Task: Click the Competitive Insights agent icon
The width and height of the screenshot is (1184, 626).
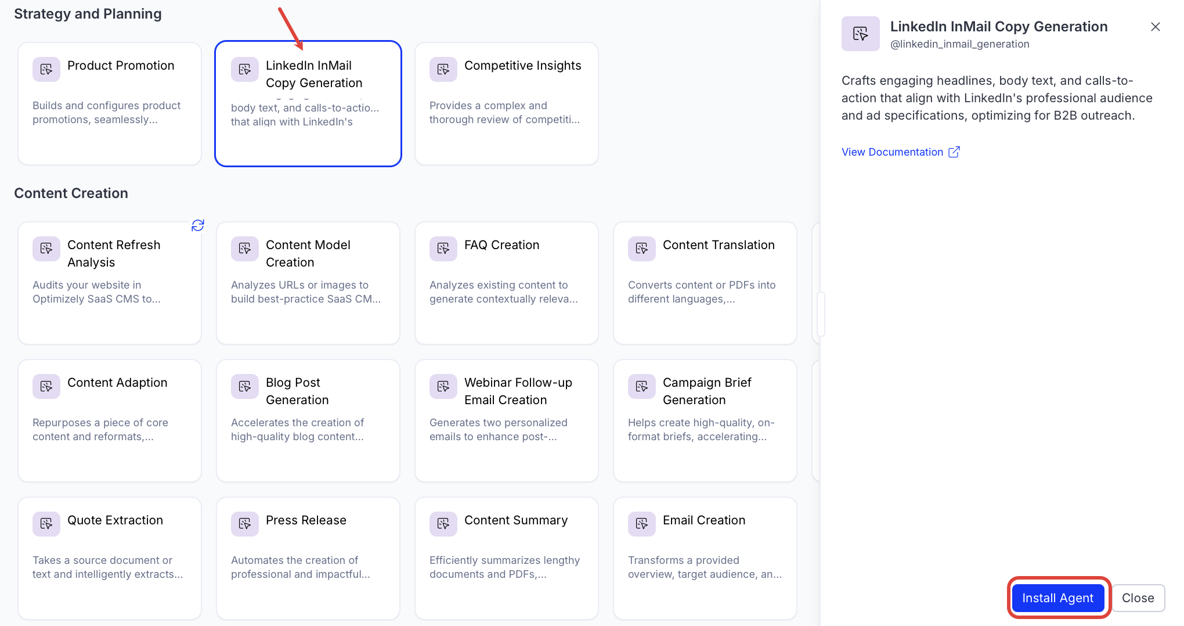Action: pyautogui.click(x=443, y=70)
